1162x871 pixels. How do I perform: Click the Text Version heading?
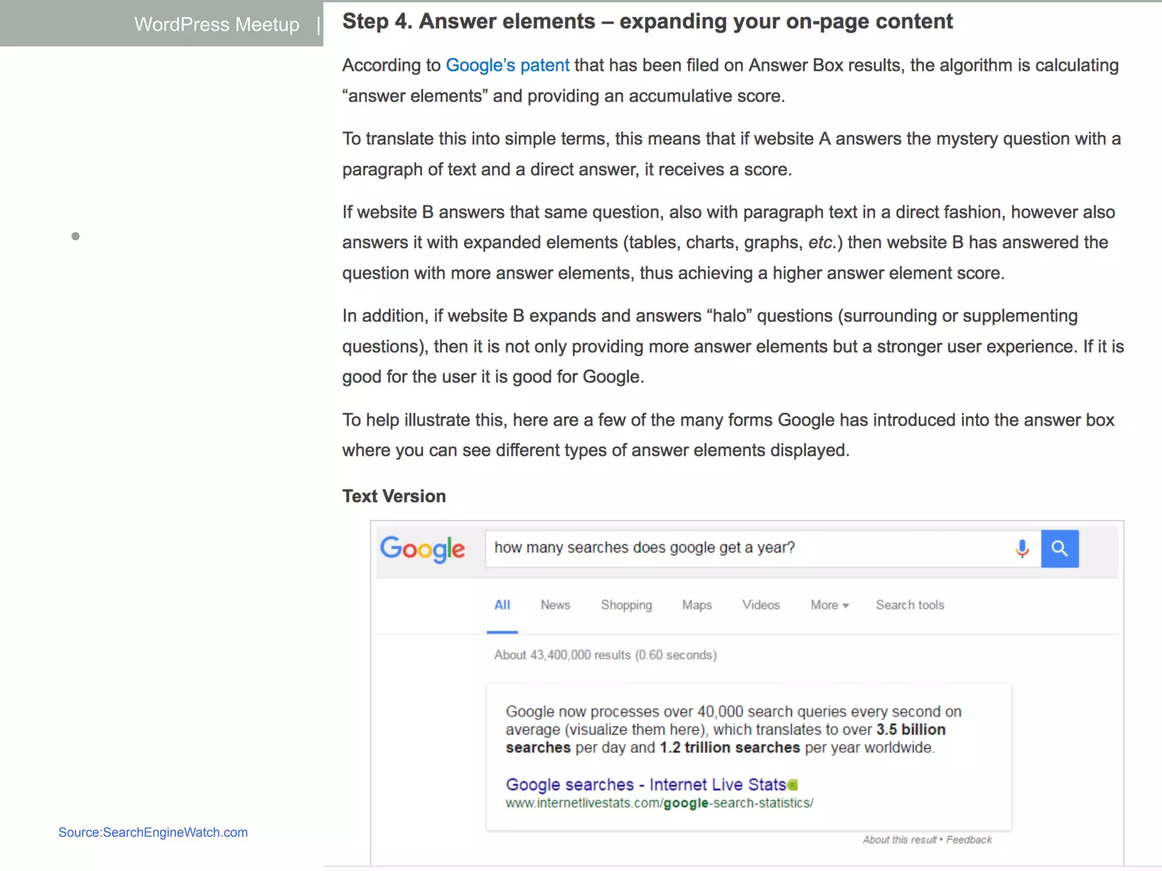pos(394,496)
